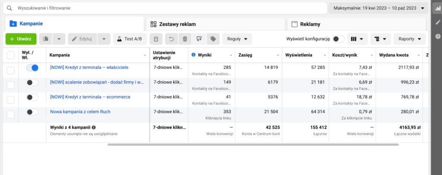Open bar chart icon in right sidebar

click(437, 8)
